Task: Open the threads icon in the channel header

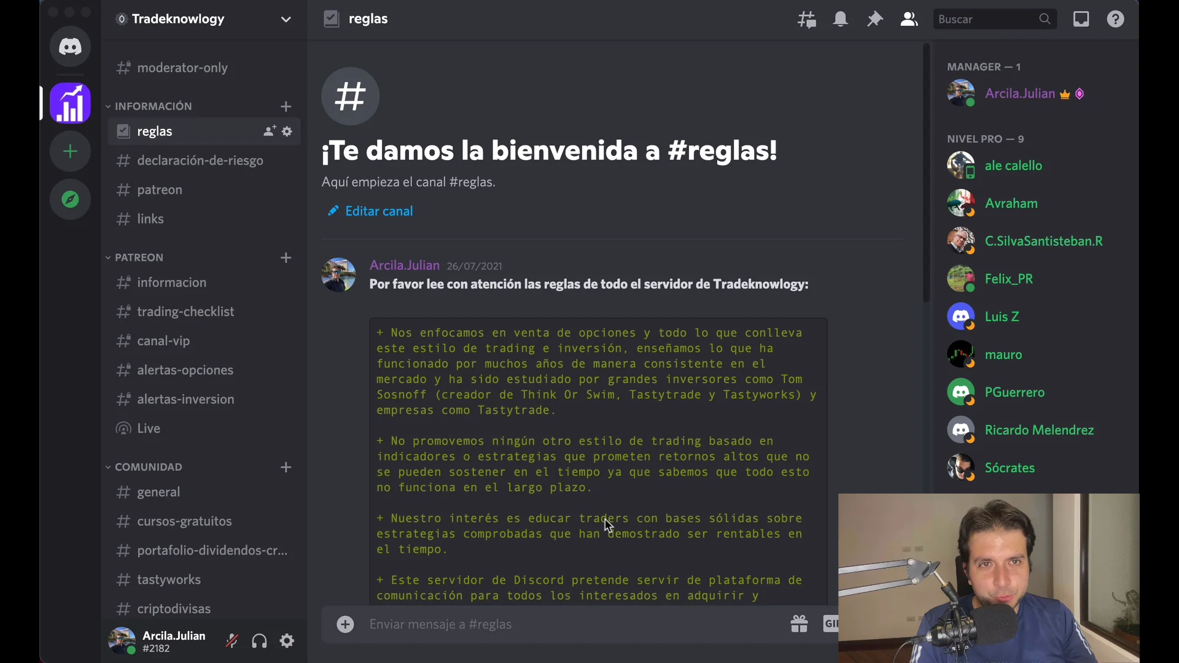Action: pyautogui.click(x=807, y=19)
